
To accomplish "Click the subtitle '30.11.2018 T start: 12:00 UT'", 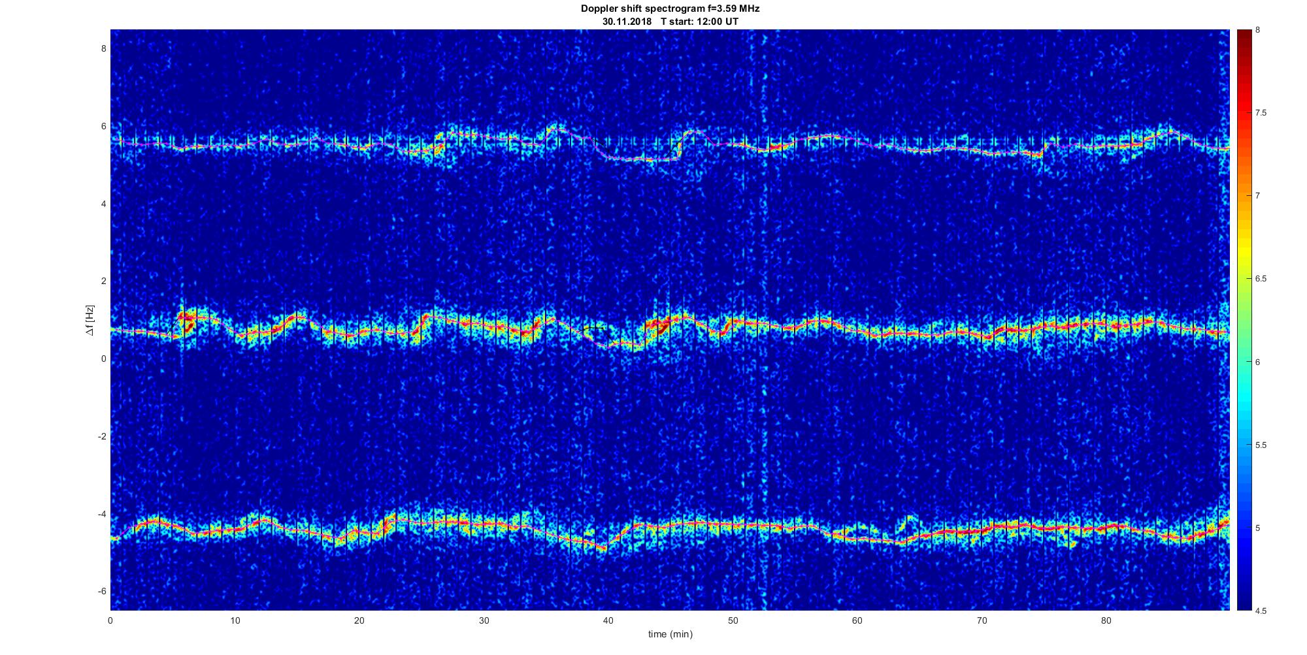I will click(x=670, y=22).
